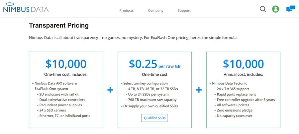The image size is (299, 134).
Task: Click the first $10,000 one-time price
Action: point(66,64)
